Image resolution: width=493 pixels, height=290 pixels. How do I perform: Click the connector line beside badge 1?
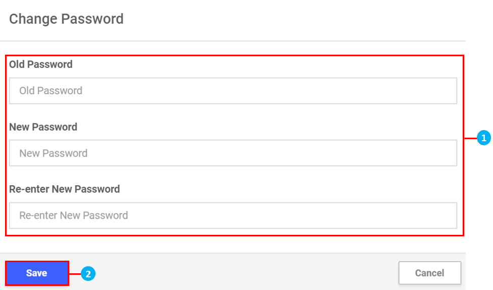pos(470,138)
